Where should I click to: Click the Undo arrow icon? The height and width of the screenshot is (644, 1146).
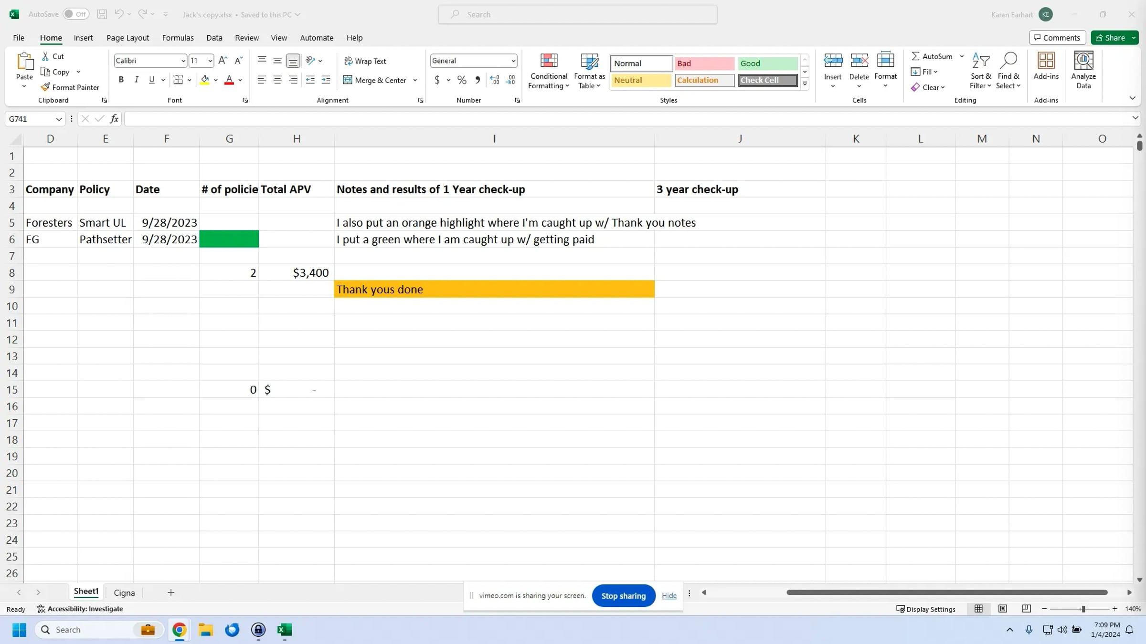pos(119,14)
